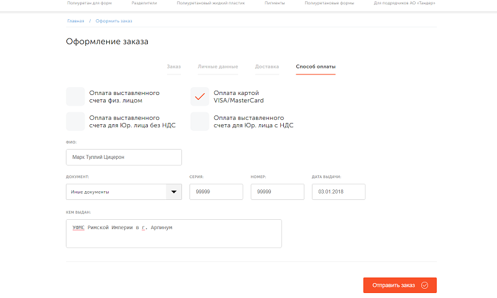Click the 'Документ:' field label

pos(77,177)
